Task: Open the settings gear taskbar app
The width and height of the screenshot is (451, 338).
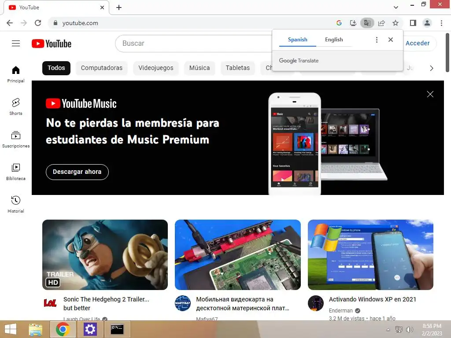Action: point(90,329)
